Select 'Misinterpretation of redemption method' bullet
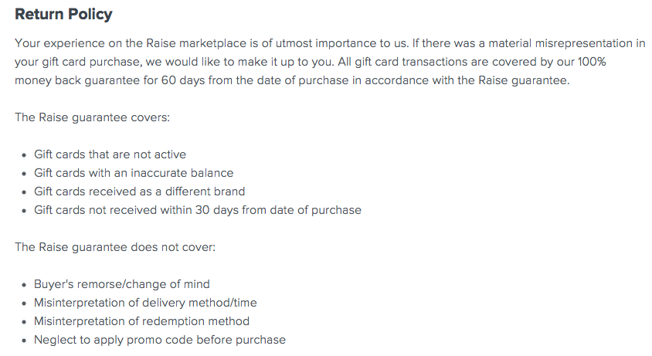The width and height of the screenshot is (652, 356). [141, 321]
